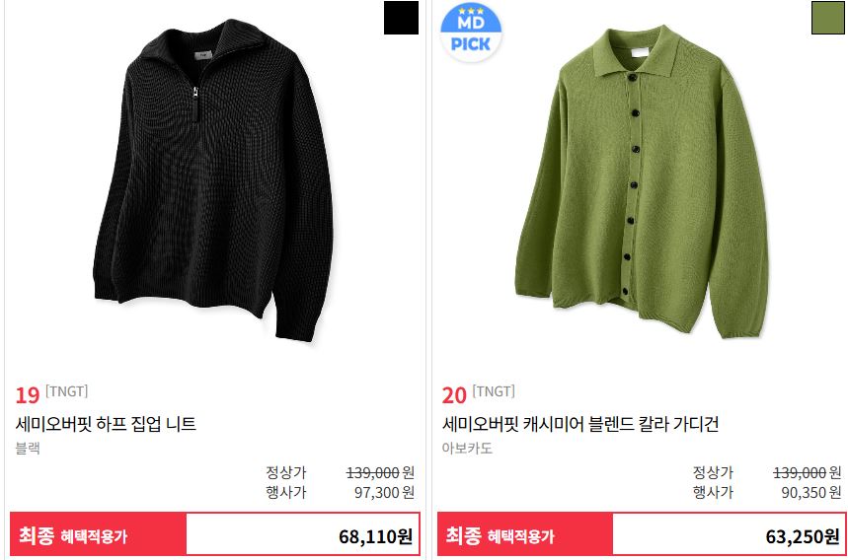848x560 pixels.
Task: Open TNGT brand label on item 20
Action: coord(494,391)
